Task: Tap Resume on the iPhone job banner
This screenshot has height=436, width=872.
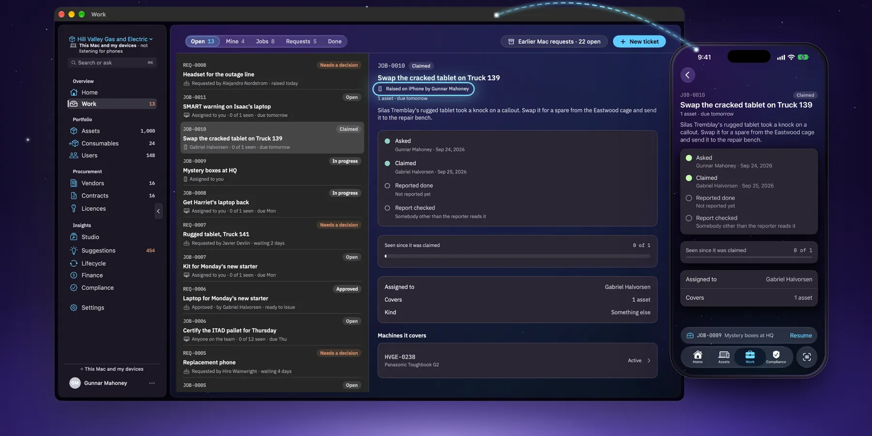Action: 801,336
